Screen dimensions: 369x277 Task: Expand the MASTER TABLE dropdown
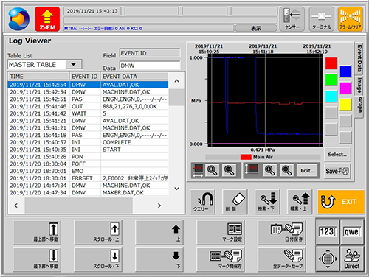[74, 65]
